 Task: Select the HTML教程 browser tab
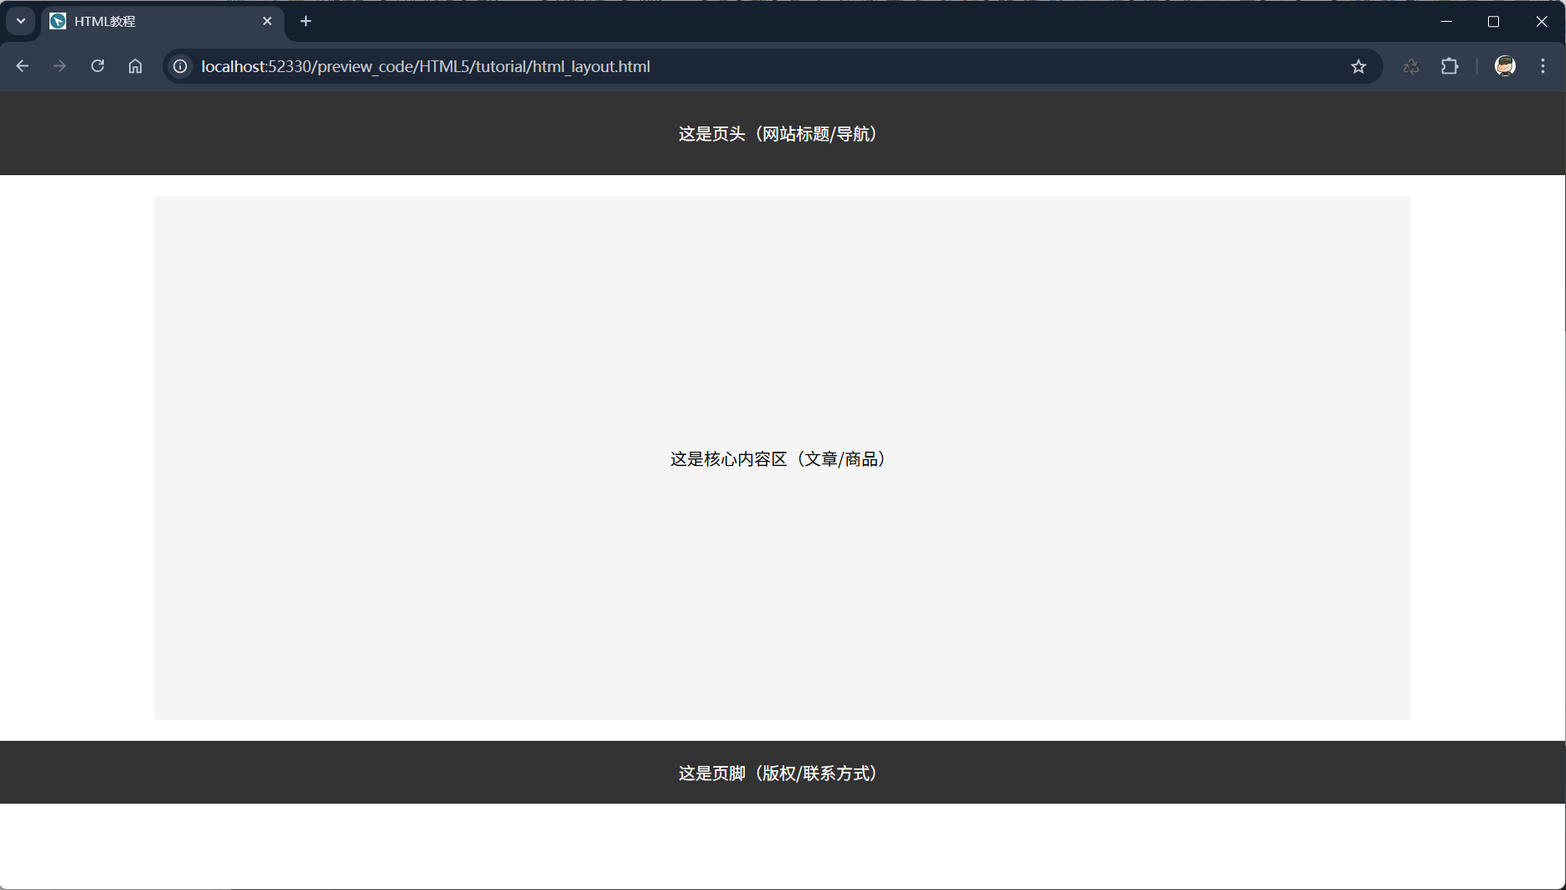click(151, 22)
